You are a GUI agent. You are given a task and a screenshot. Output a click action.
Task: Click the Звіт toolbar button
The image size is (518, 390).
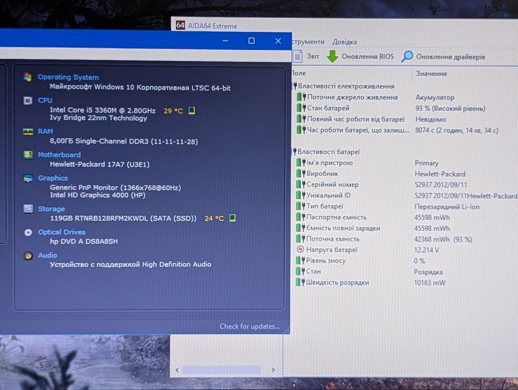pos(306,56)
